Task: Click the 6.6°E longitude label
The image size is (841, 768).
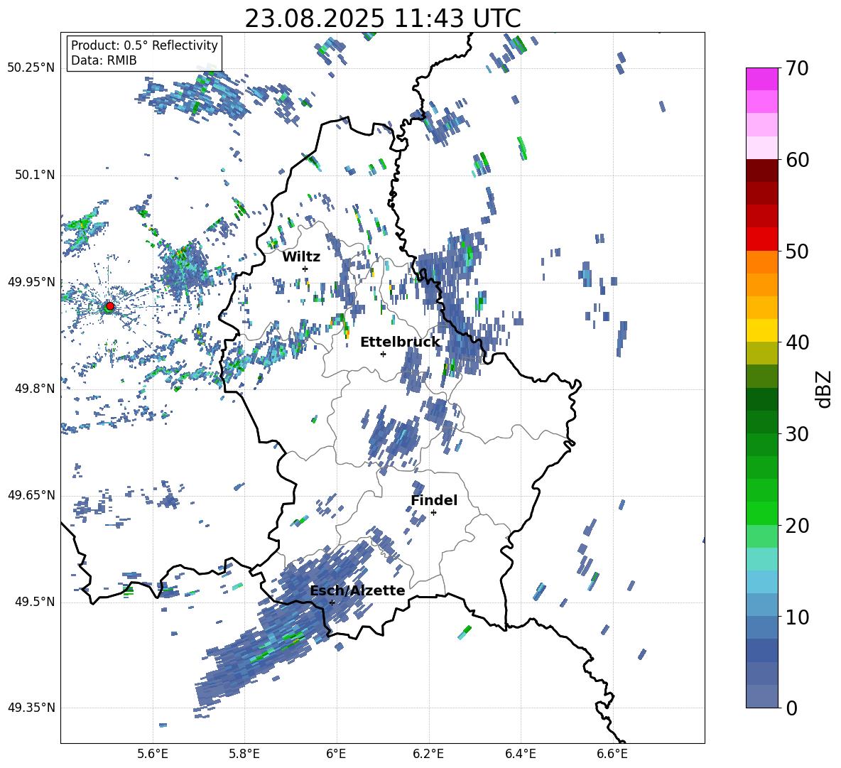Action: pyautogui.click(x=612, y=754)
